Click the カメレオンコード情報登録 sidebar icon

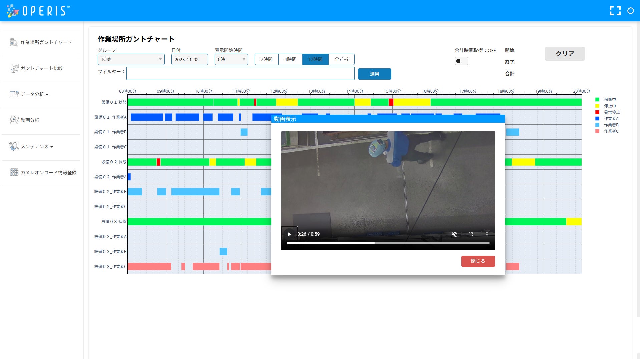(14, 172)
